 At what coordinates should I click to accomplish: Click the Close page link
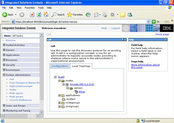[162, 34]
